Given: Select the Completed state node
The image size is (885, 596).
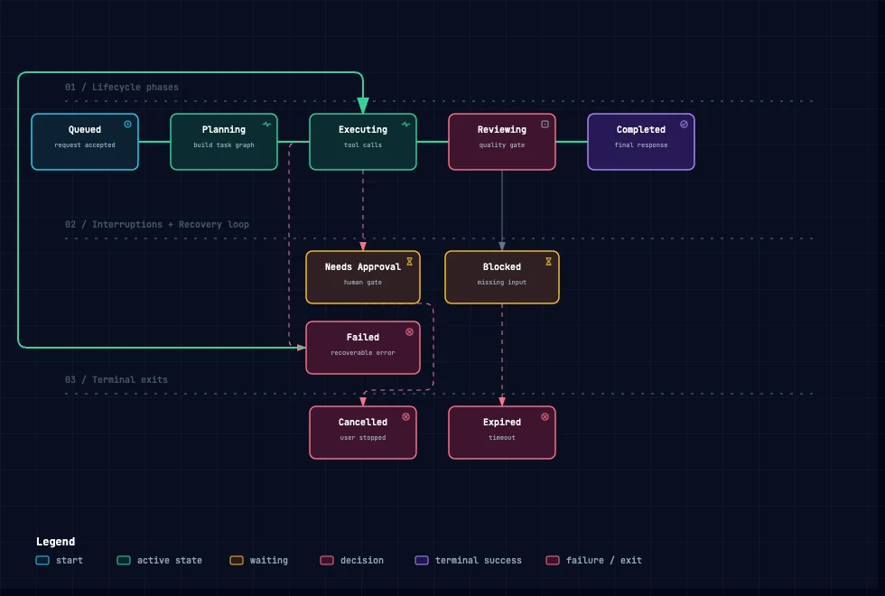Looking at the screenshot, I should pyautogui.click(x=641, y=142).
